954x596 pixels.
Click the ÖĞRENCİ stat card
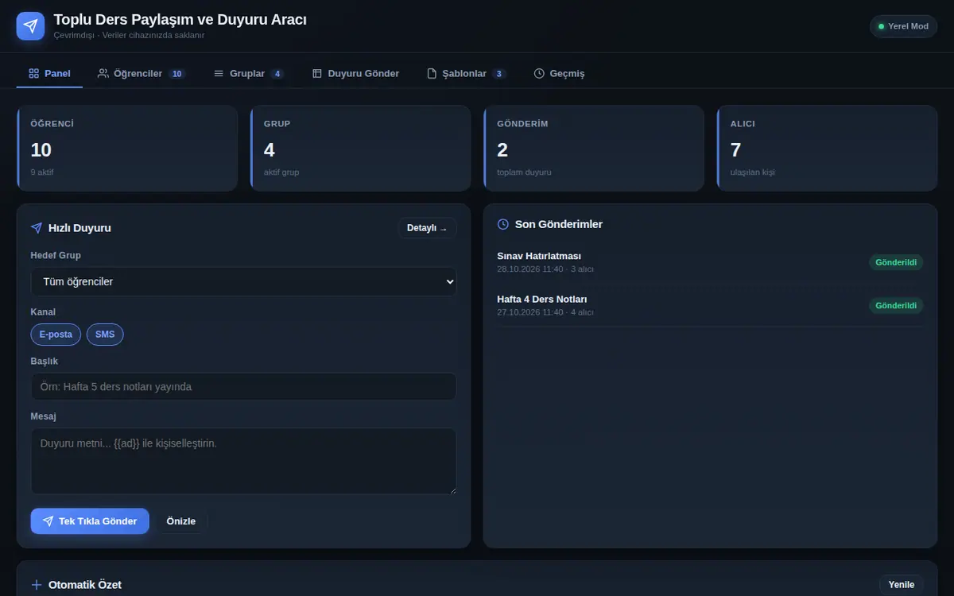tap(127, 149)
